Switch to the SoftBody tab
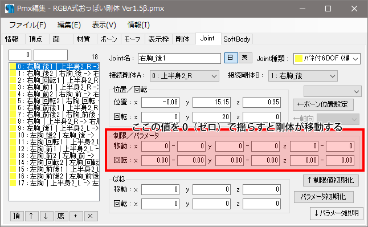This screenshot has height=227, width=368. click(237, 39)
